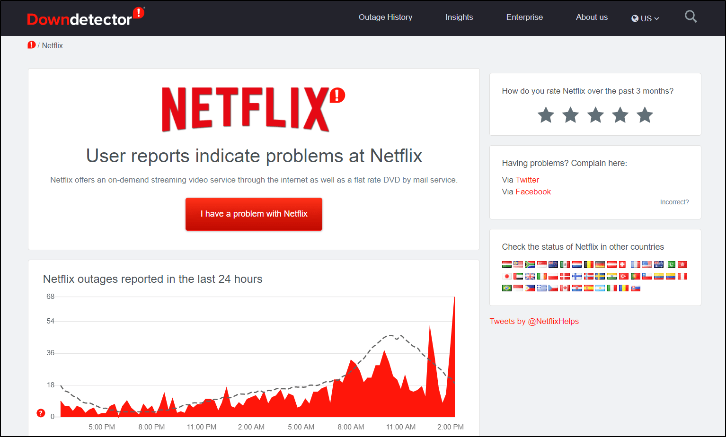Go to home via red breadcrumb icon
The width and height of the screenshot is (726, 437).
[32, 45]
